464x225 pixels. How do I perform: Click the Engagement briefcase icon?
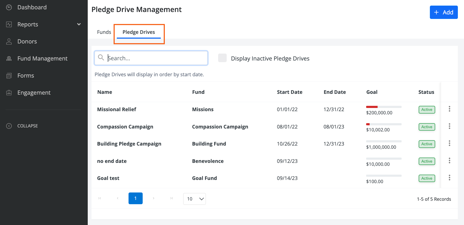(x=9, y=93)
